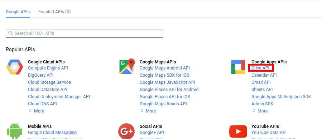Click the red Google+ icon
Image resolution: width=322 pixels, height=139 pixels.
[x=126, y=131]
